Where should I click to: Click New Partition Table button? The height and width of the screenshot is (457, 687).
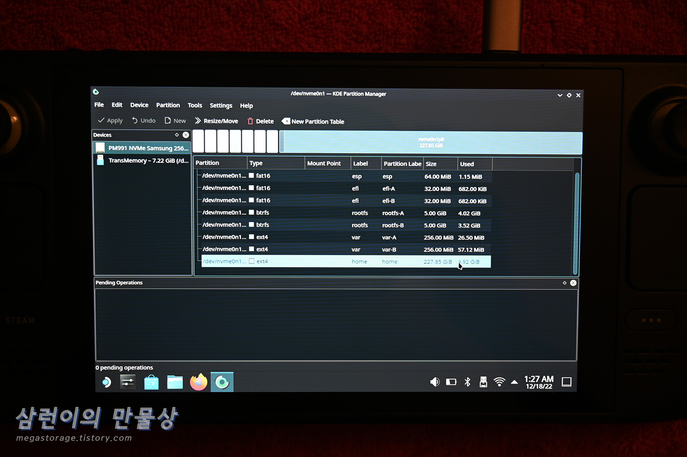click(313, 122)
